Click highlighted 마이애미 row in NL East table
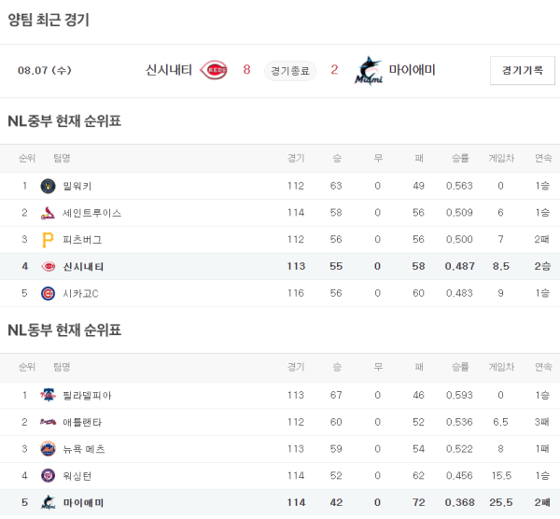This screenshot has width=560, height=519. pos(280,503)
